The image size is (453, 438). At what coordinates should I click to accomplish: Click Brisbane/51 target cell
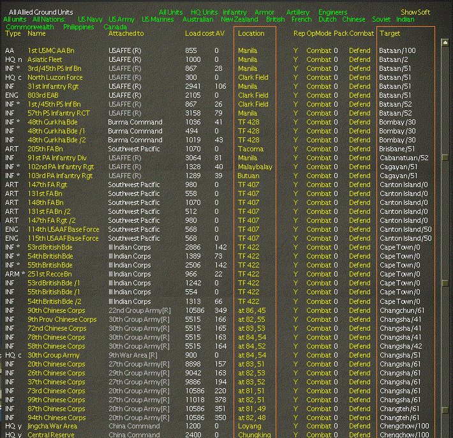click(x=397, y=149)
